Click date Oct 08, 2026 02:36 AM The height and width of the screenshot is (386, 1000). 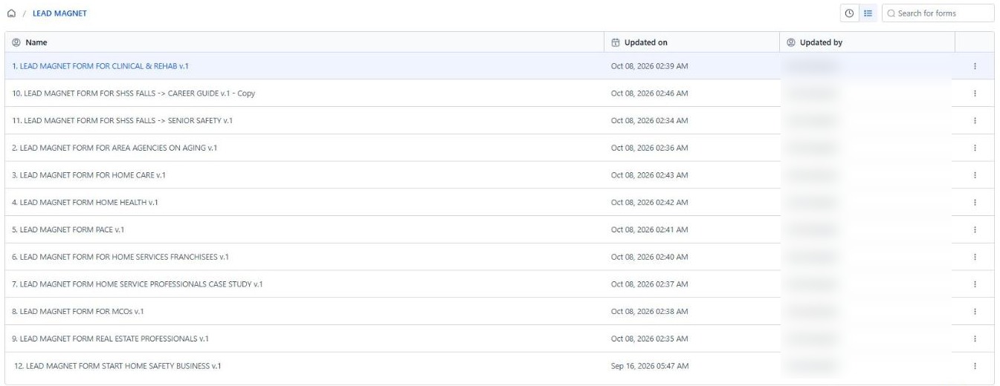[x=649, y=148]
